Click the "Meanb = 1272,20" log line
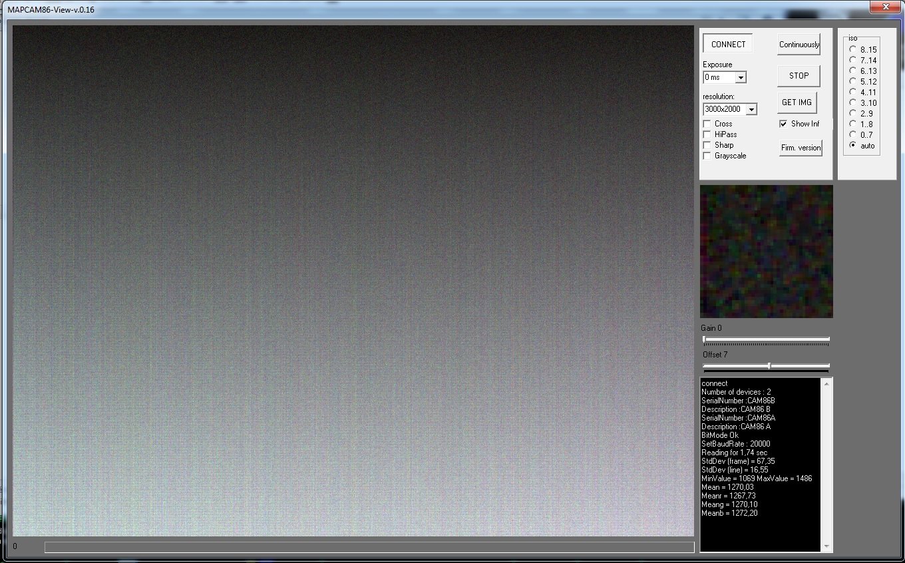Image resolution: width=905 pixels, height=563 pixels. click(729, 513)
